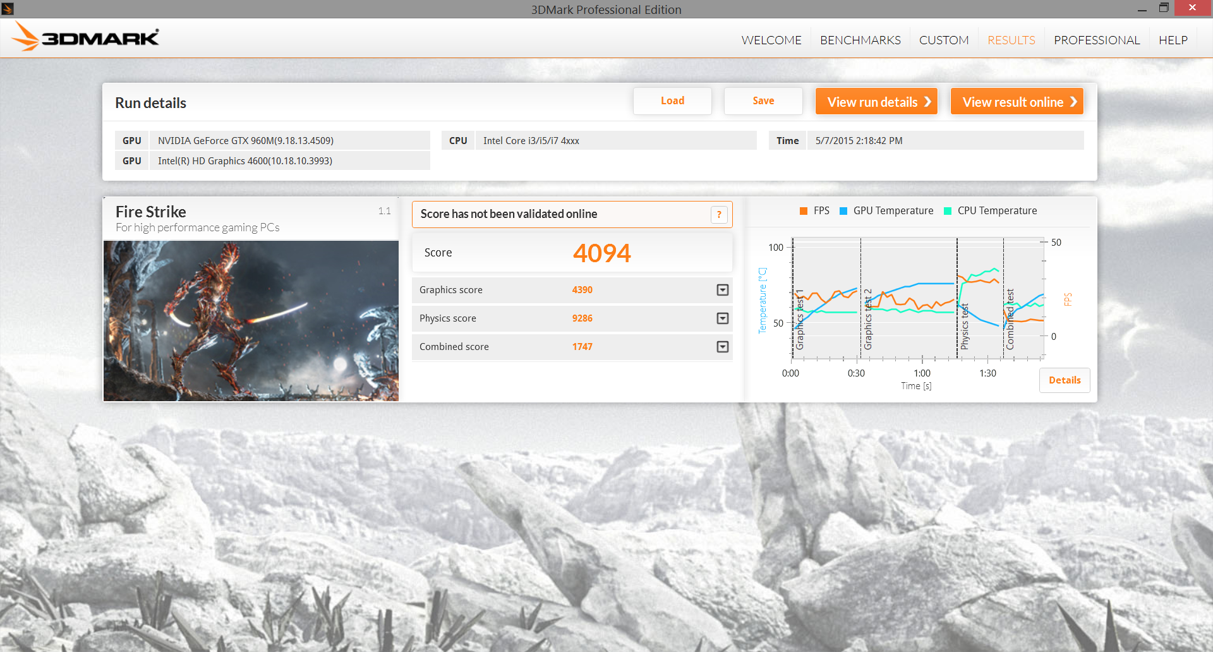Click the question mark help icon
Image resolution: width=1213 pixels, height=652 pixels.
point(719,215)
